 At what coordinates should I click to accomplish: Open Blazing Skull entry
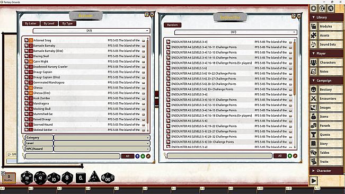click(84, 56)
